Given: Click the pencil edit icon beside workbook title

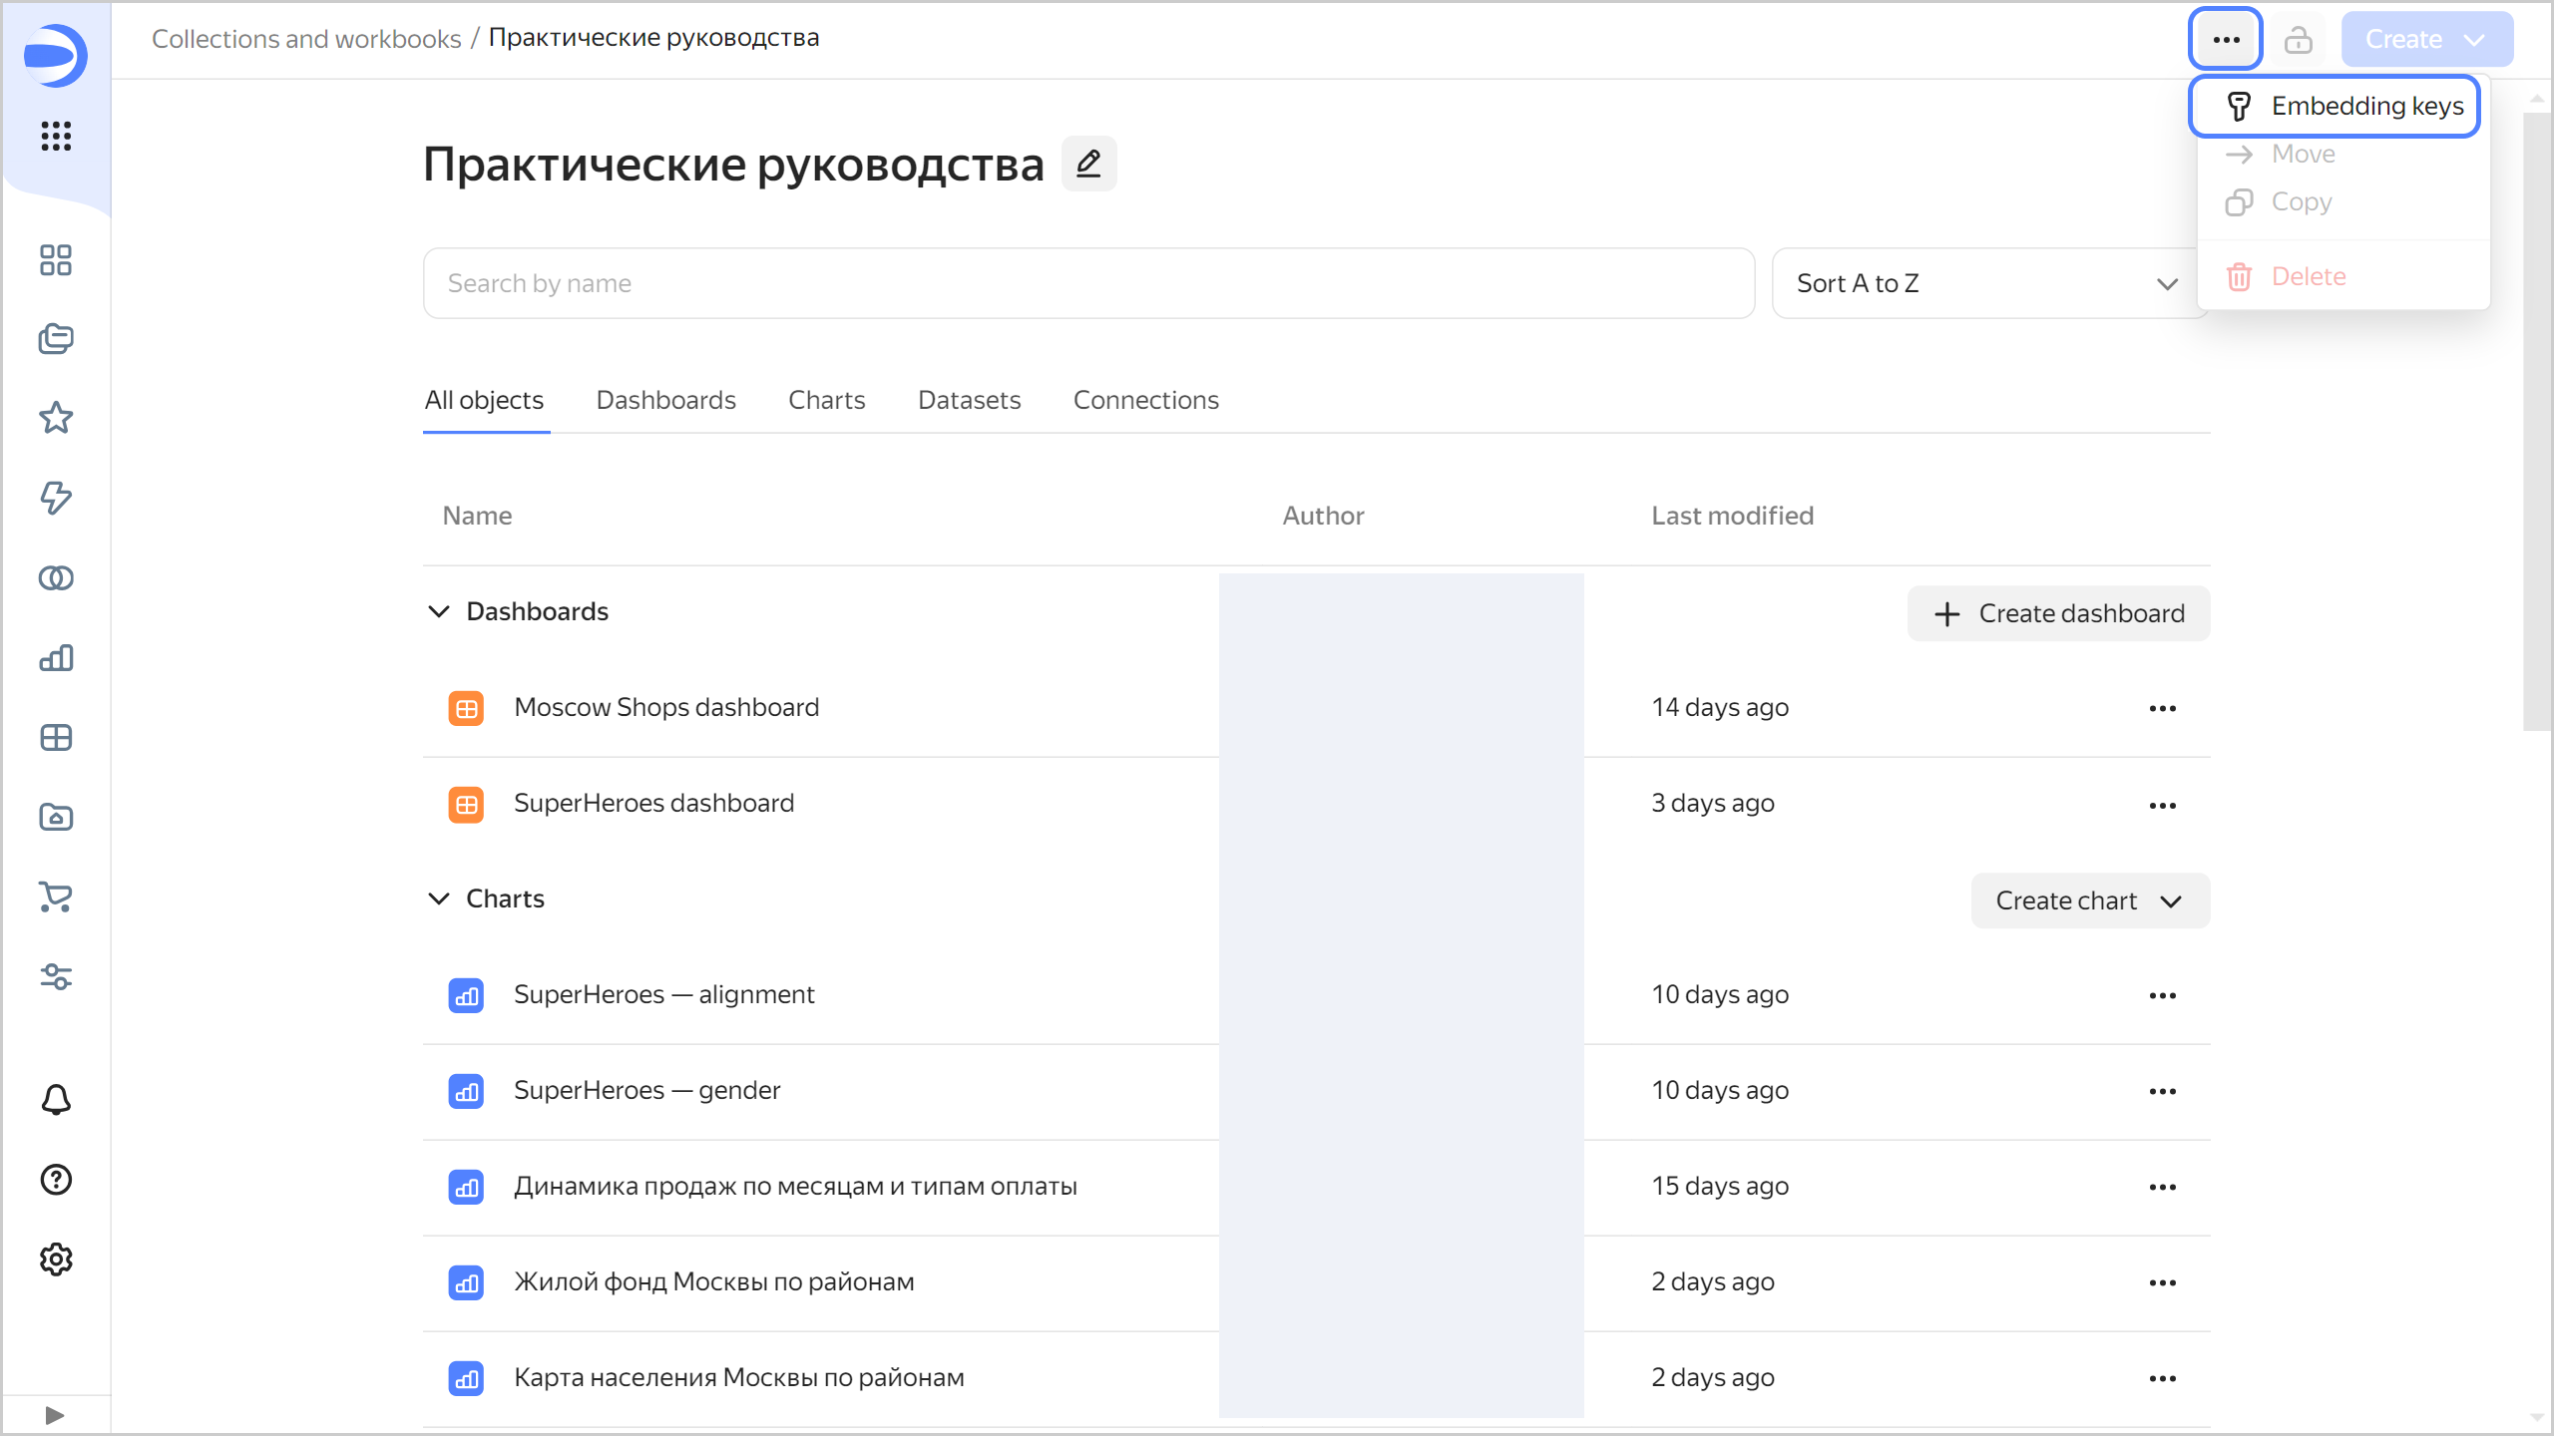Looking at the screenshot, I should (1088, 164).
